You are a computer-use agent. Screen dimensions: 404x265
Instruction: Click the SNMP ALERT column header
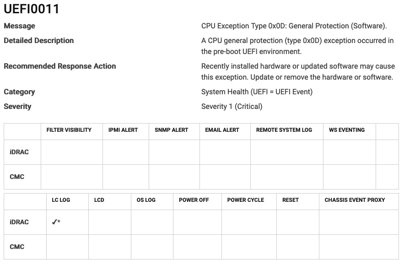(171, 130)
